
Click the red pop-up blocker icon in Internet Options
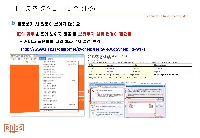[93, 107]
